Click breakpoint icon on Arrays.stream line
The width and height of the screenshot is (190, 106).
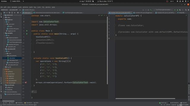pyautogui.click(x=26, y=82)
